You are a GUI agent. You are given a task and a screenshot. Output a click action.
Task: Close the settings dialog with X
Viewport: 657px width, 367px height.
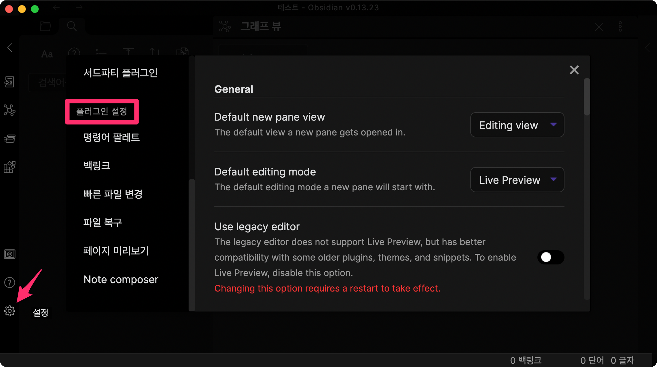[x=574, y=70]
